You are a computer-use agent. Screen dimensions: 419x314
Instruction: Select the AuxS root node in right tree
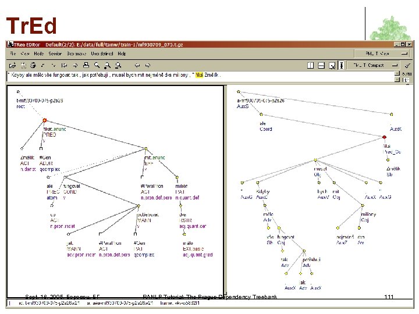pos(239,92)
